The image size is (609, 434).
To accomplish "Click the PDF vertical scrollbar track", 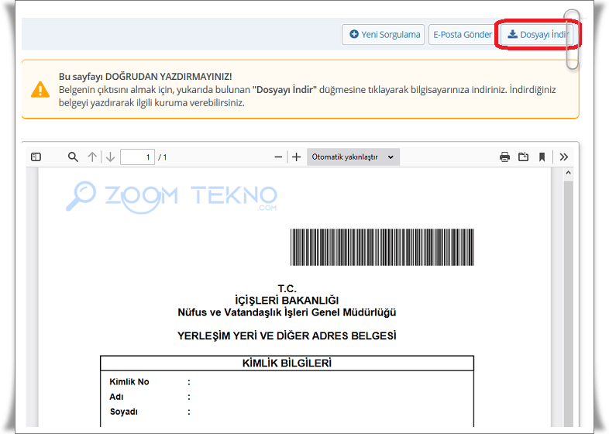I will [568, 303].
